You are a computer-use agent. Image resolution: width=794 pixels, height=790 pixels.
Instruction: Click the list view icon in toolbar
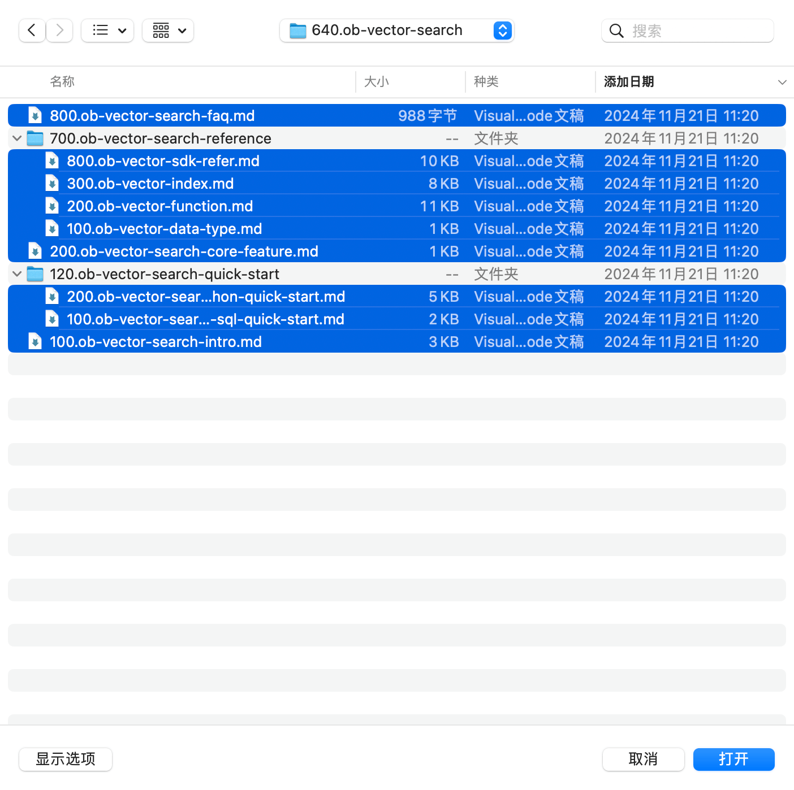[101, 31]
